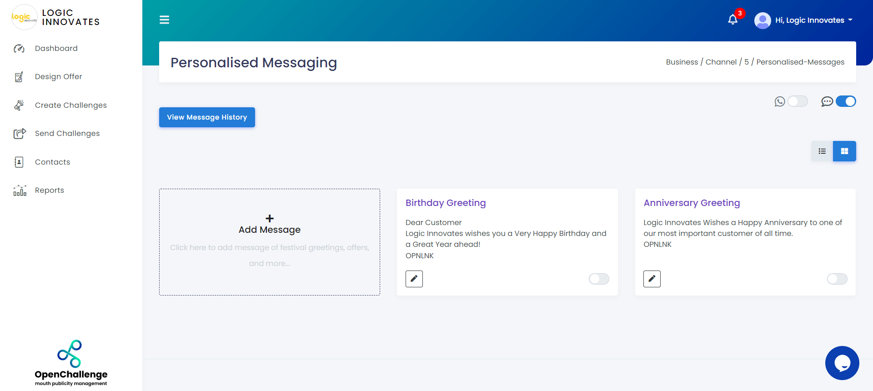873x391 pixels.
Task: Click the Personalised Messaging heading
Action: (x=254, y=62)
